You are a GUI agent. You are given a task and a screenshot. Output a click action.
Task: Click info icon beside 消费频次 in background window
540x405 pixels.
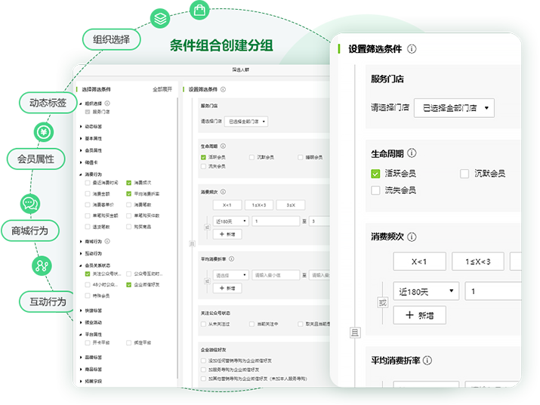tap(223, 192)
